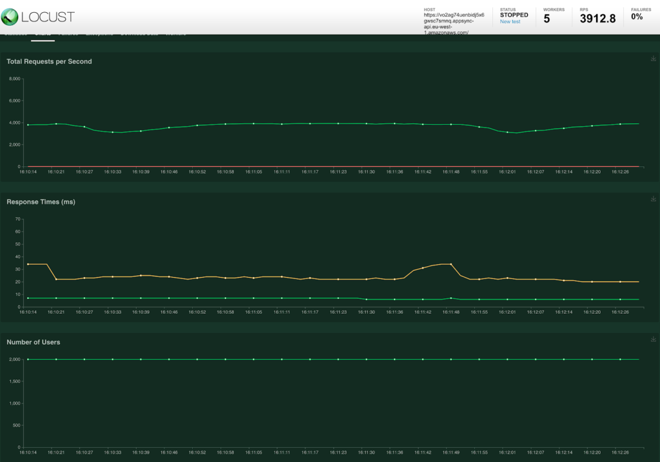Click the red failures line on requests chart

pos(333,166)
